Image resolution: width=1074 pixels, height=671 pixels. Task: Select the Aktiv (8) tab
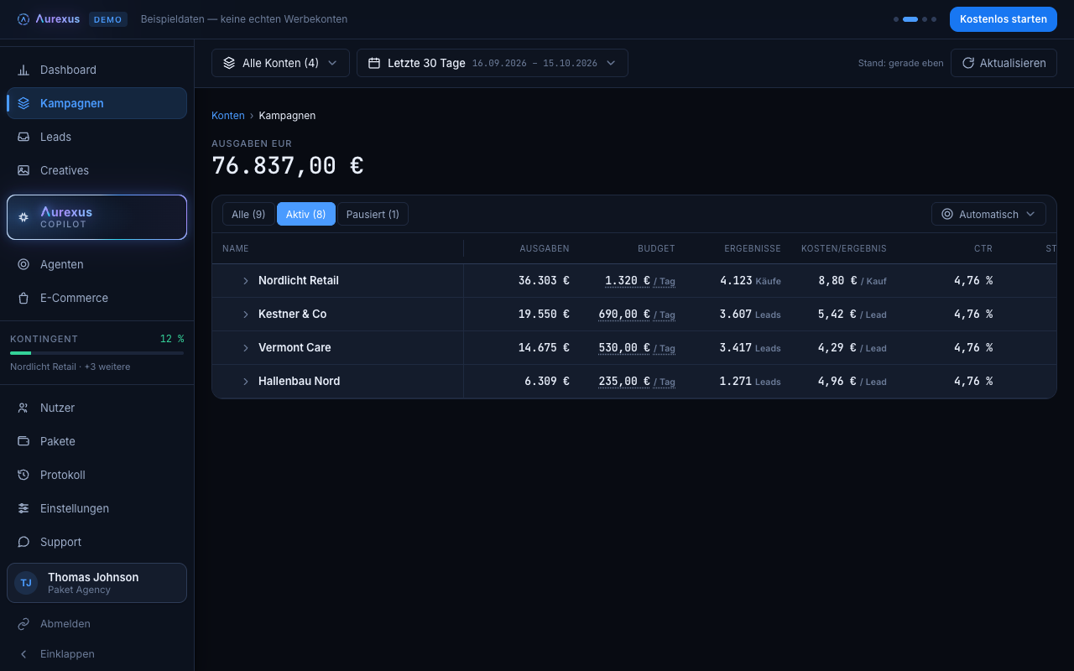point(306,214)
